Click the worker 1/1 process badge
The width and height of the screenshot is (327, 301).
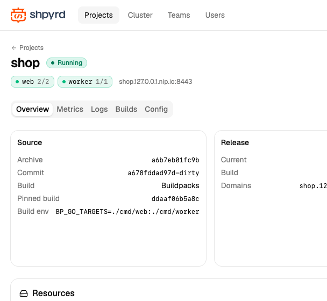coord(85,82)
